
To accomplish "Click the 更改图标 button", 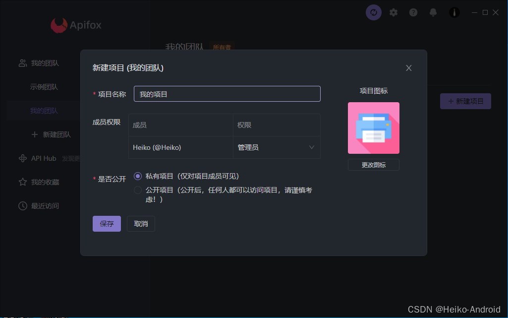I will (374, 165).
